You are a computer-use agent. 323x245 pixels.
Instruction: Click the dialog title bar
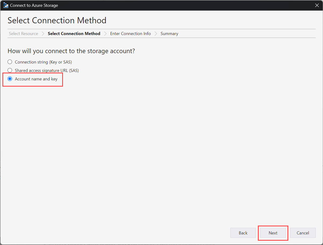pos(161,5)
